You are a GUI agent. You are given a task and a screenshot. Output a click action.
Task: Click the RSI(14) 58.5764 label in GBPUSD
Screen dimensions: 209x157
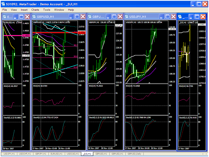coord(40,86)
